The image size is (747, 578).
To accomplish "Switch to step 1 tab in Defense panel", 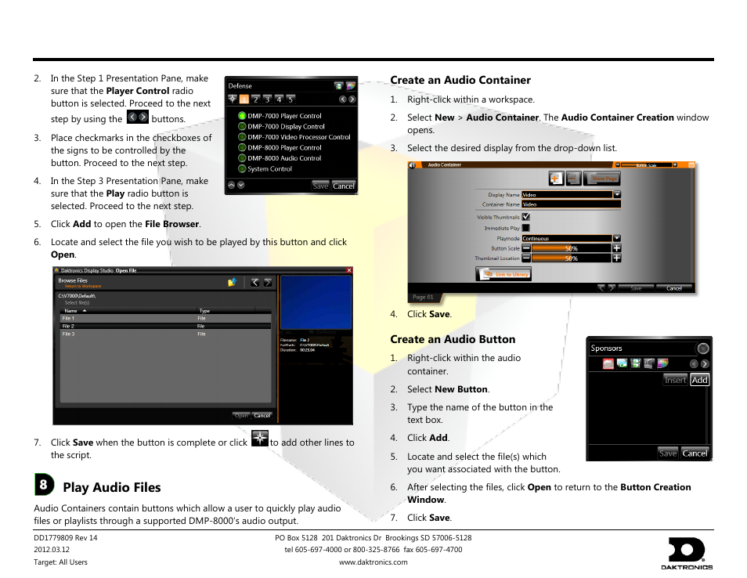I will [244, 99].
